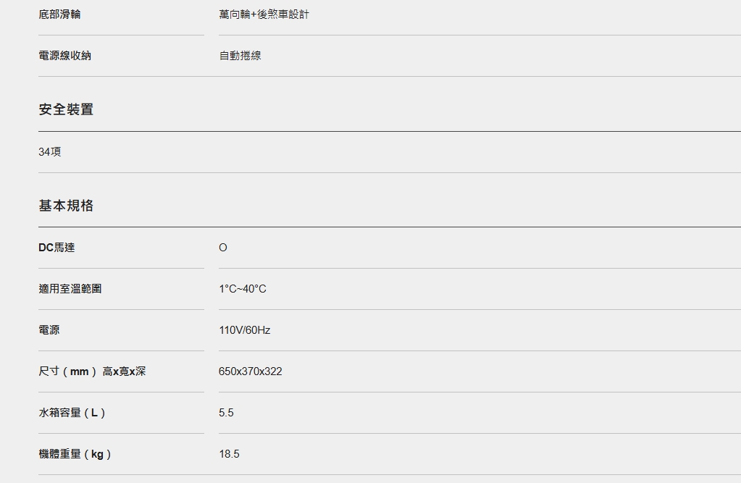Click the 110V/60Hz power value
741x483 pixels.
tap(244, 330)
